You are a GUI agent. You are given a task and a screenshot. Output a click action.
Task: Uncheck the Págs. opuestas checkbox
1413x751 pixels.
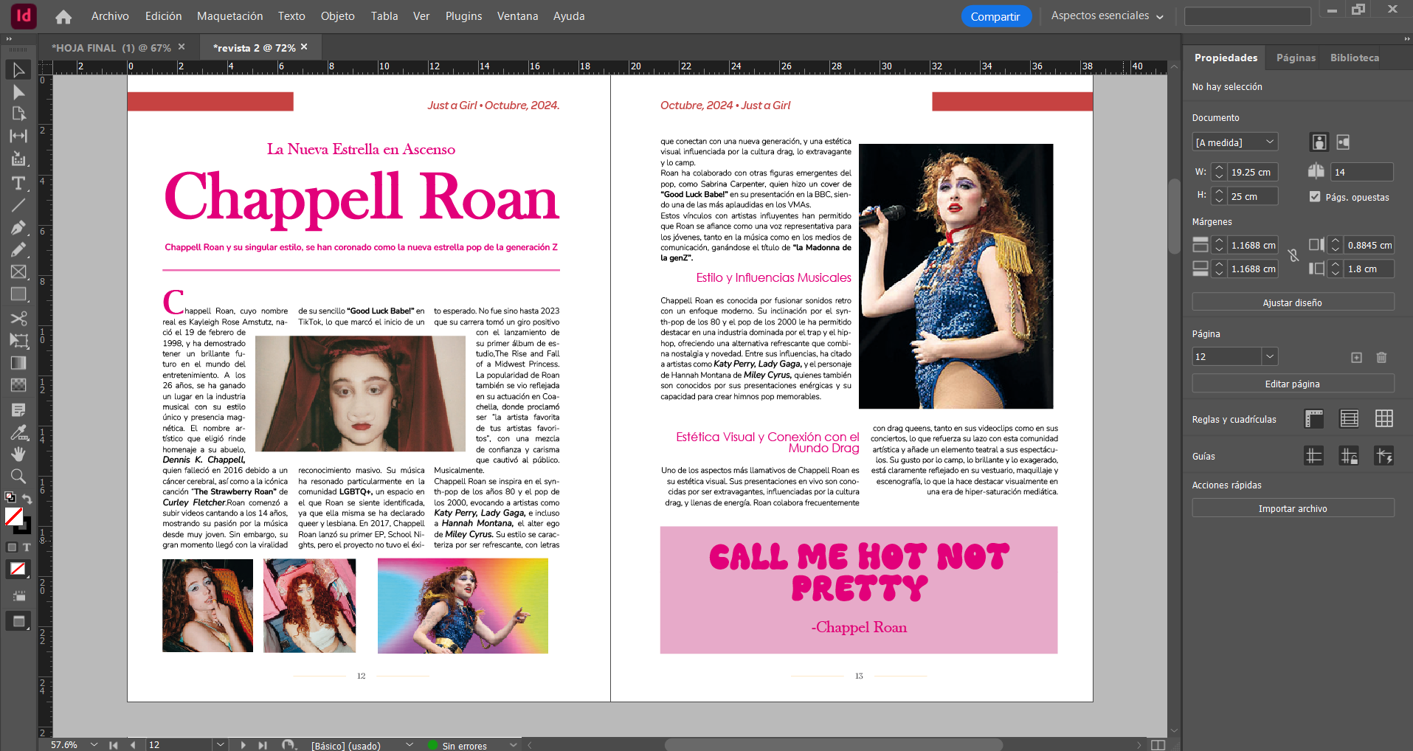[x=1315, y=196]
